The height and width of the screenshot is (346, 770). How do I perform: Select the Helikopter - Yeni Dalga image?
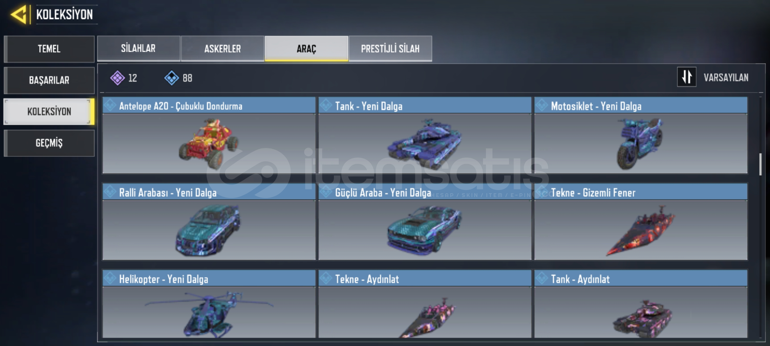(x=209, y=313)
